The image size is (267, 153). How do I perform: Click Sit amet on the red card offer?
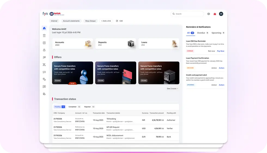click(101, 81)
